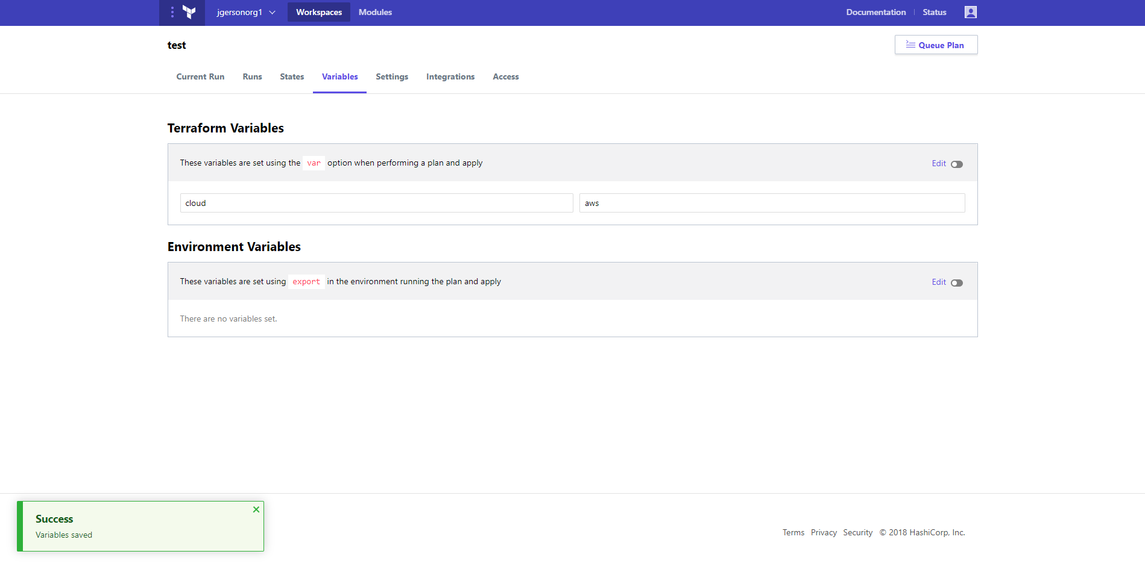Image resolution: width=1145 pixels, height=569 pixels.
Task: Open the Integrations tab
Action: pyautogui.click(x=450, y=76)
